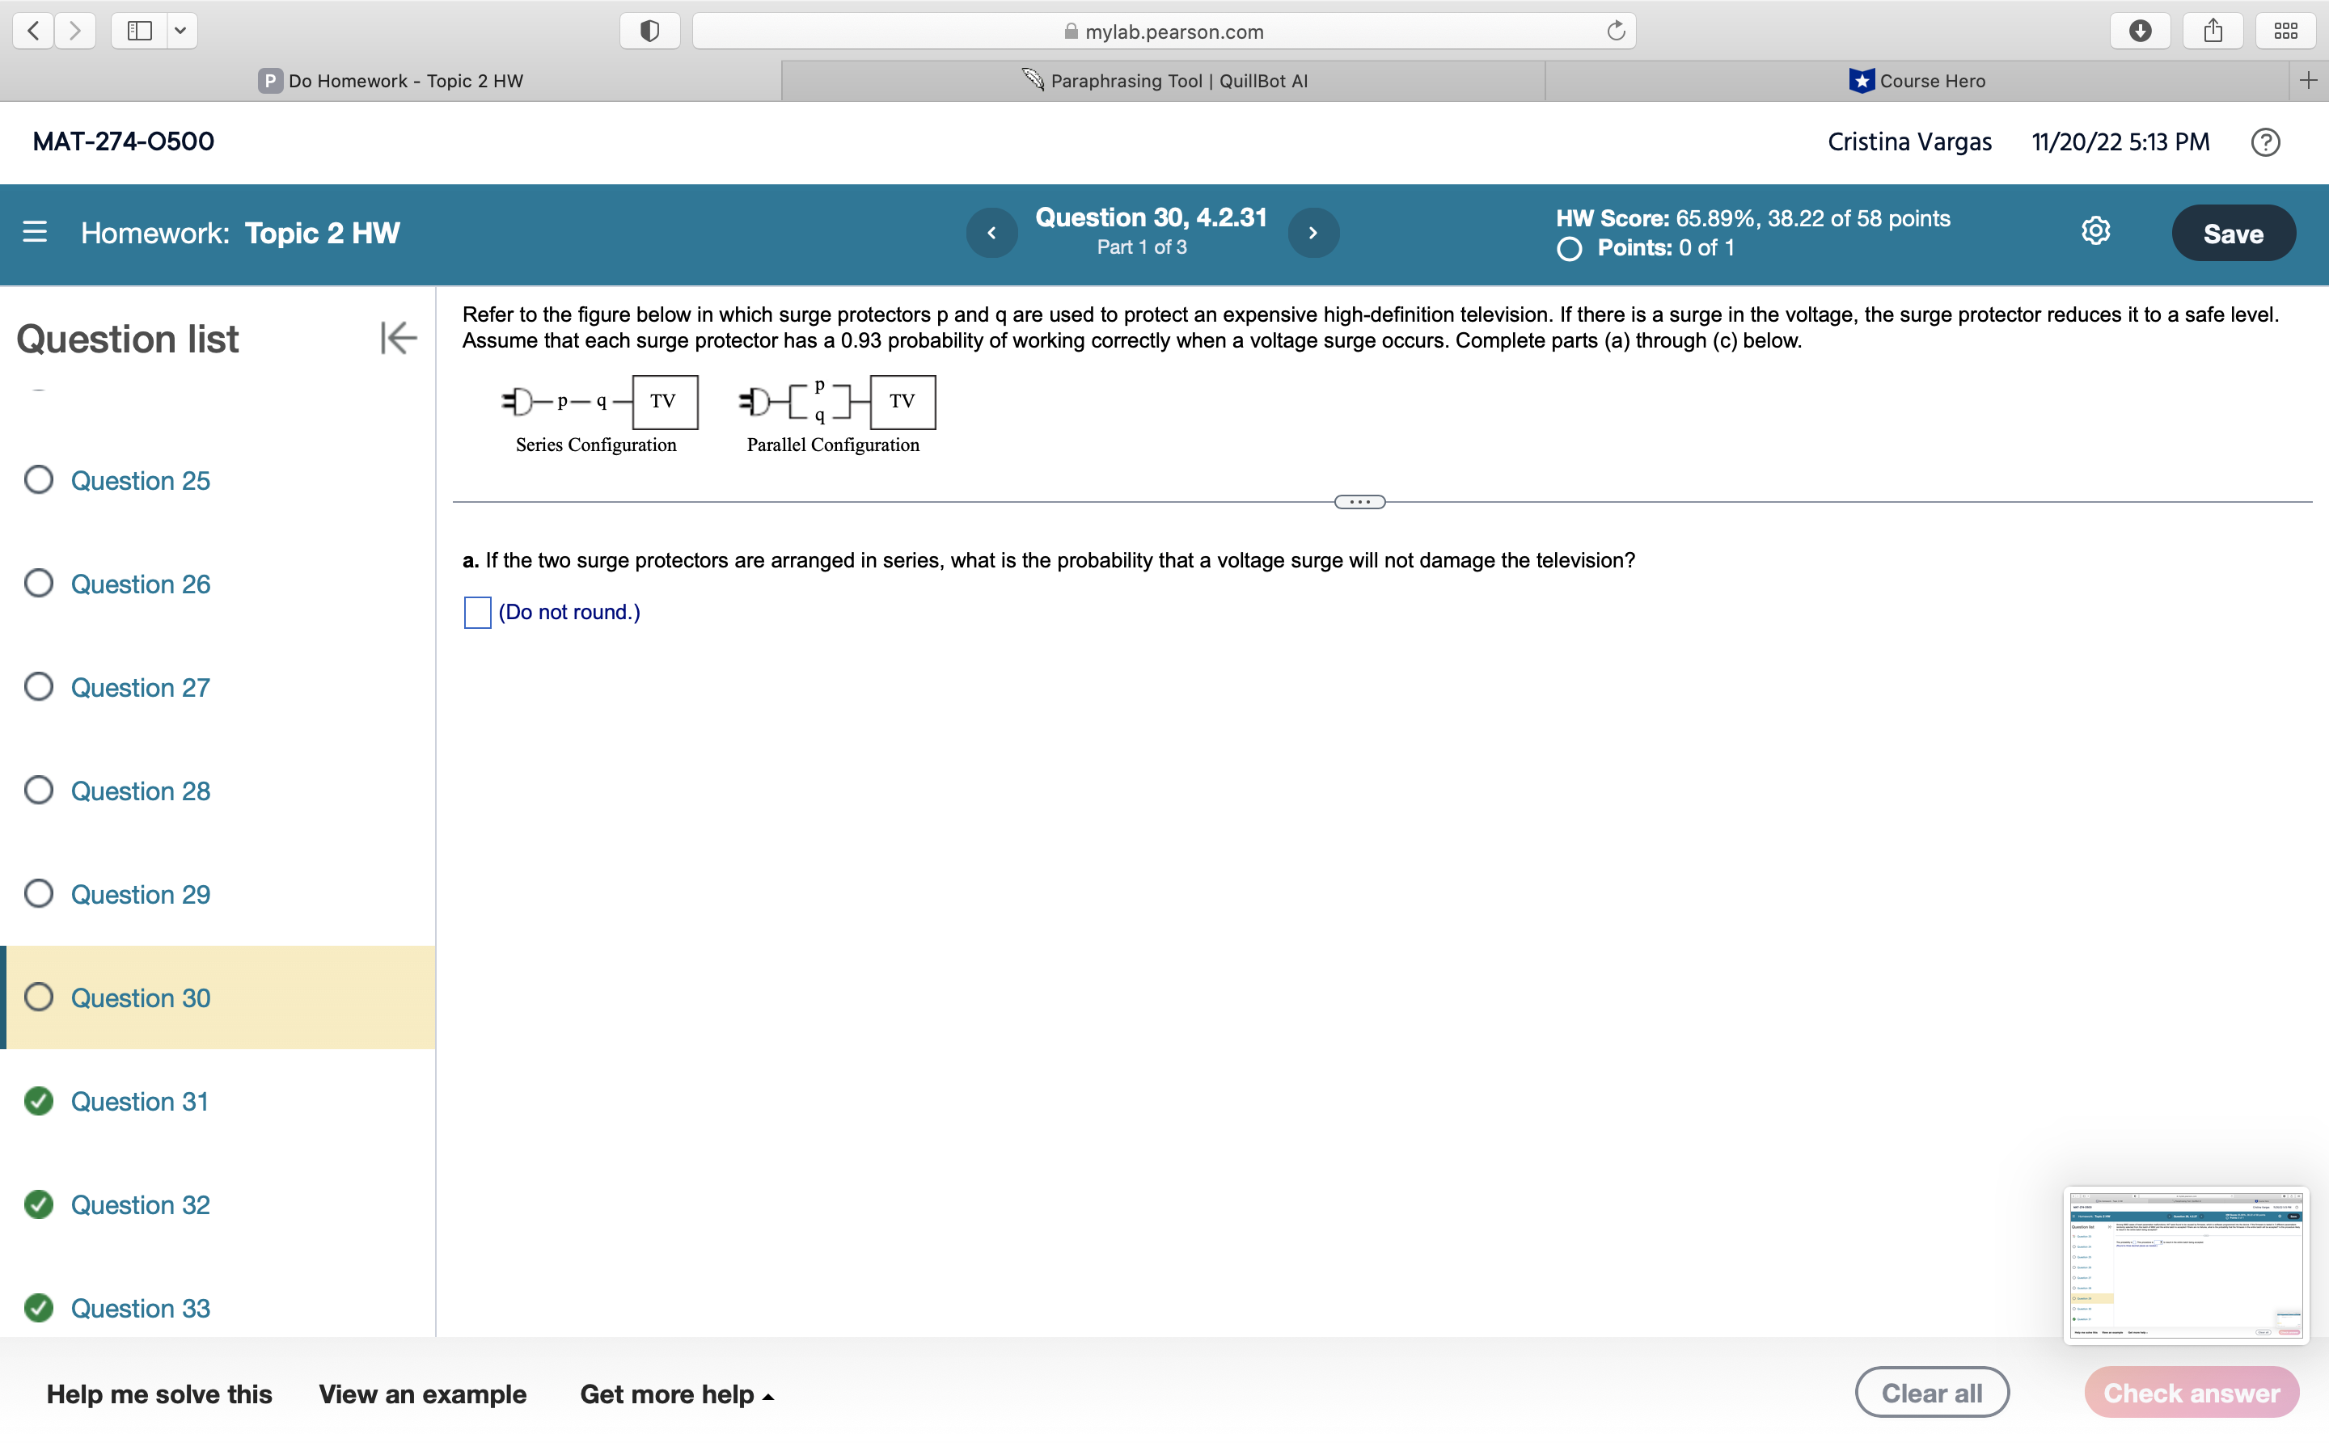Click the downloads icon in the toolbar
Image resolution: width=2329 pixels, height=1455 pixels.
click(x=2141, y=30)
